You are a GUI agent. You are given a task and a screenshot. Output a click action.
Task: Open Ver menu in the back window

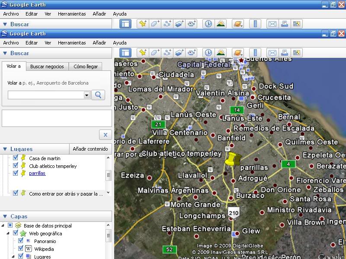coord(48,14)
